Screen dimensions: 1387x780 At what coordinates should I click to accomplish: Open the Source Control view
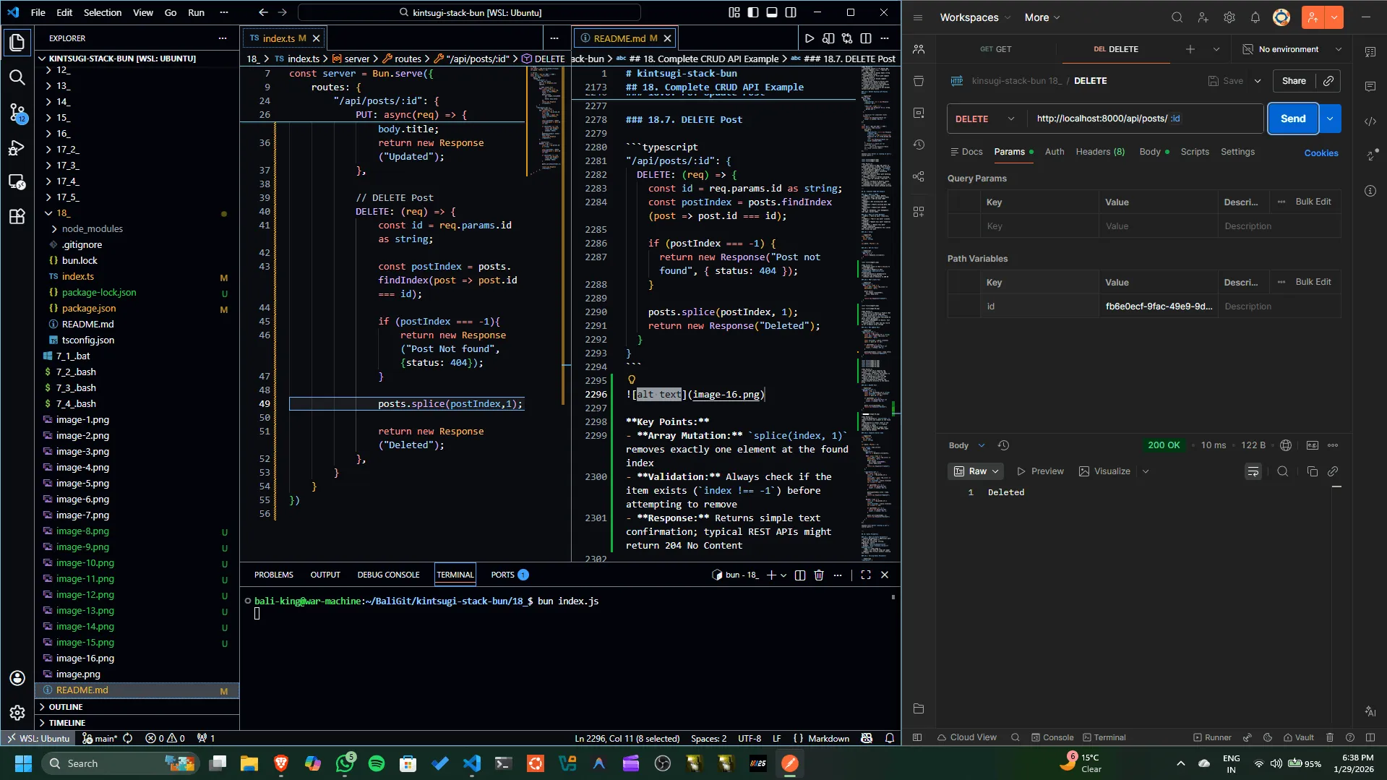(x=17, y=112)
